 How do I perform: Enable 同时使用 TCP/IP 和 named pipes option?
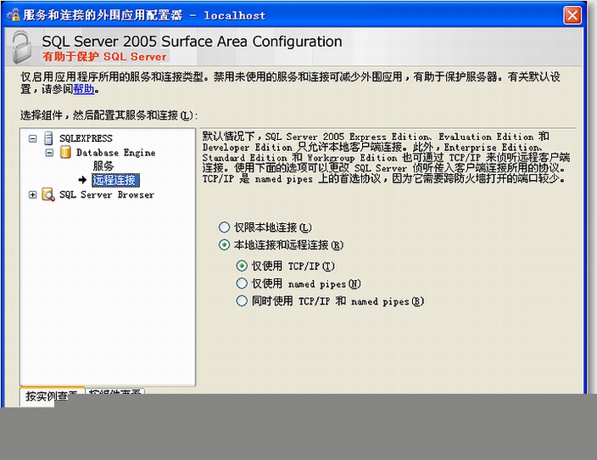(243, 301)
